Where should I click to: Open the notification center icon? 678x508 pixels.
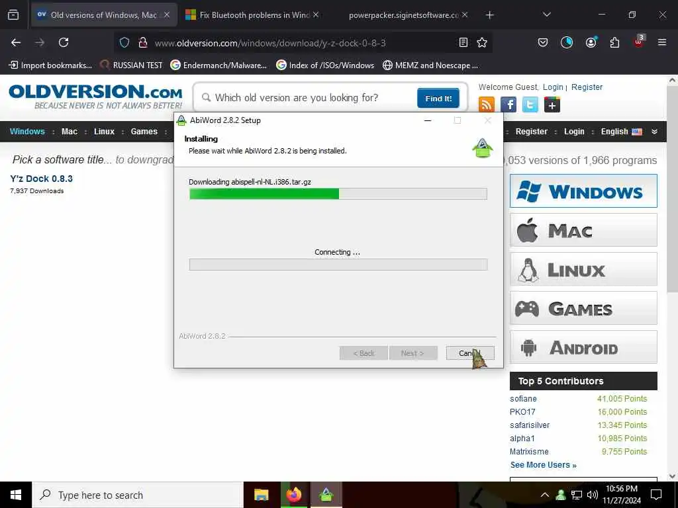(656, 495)
